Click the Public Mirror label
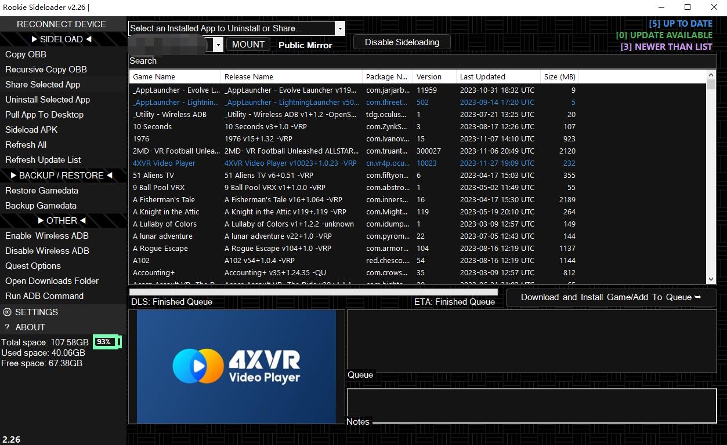Screen dimensions: 727x445 click(x=305, y=45)
